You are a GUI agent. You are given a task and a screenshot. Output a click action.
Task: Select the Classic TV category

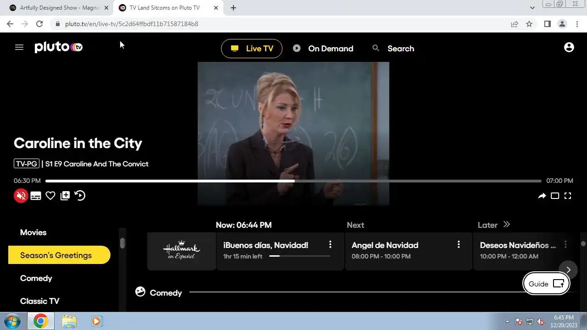[x=39, y=301]
